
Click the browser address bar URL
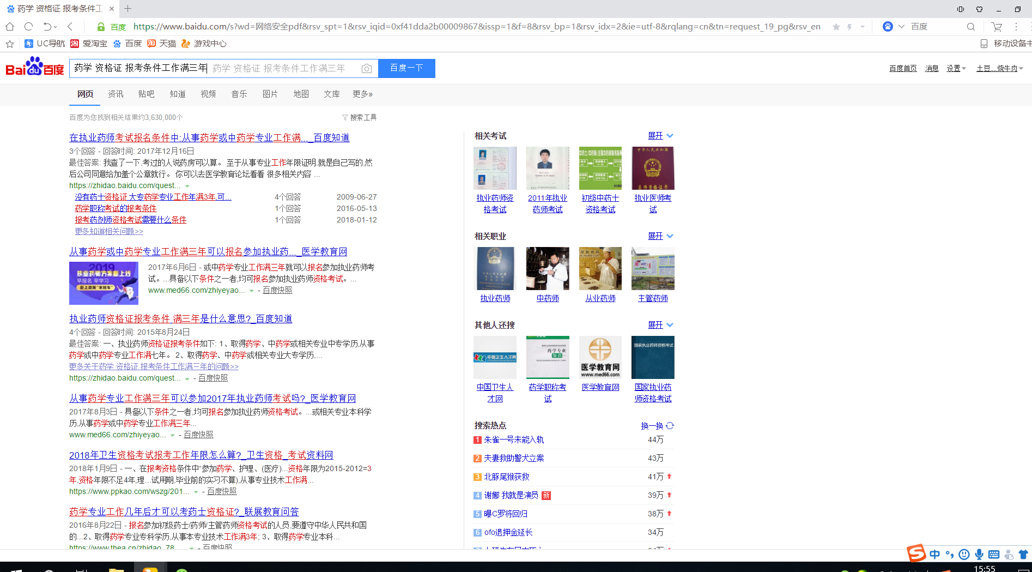[x=477, y=27]
